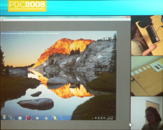Launch Windows Media Player from taskbar
163x130 pixels.
click(37, 118)
